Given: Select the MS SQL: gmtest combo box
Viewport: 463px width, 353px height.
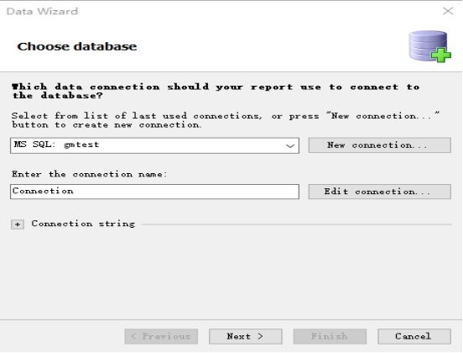Looking at the screenshot, I should 154,145.
